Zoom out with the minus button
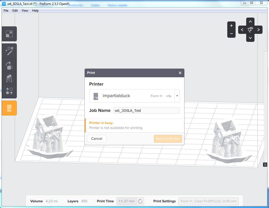 click(231, 34)
